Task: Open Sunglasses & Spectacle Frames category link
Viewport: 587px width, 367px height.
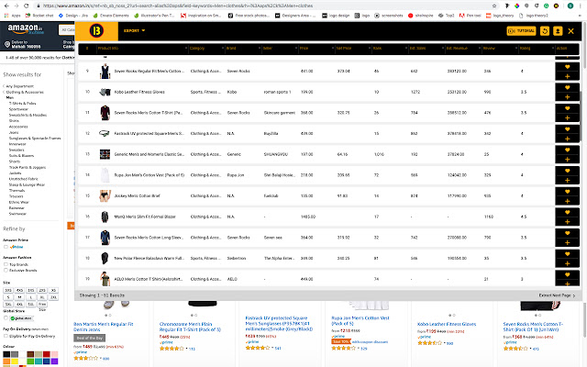Action: (35, 139)
